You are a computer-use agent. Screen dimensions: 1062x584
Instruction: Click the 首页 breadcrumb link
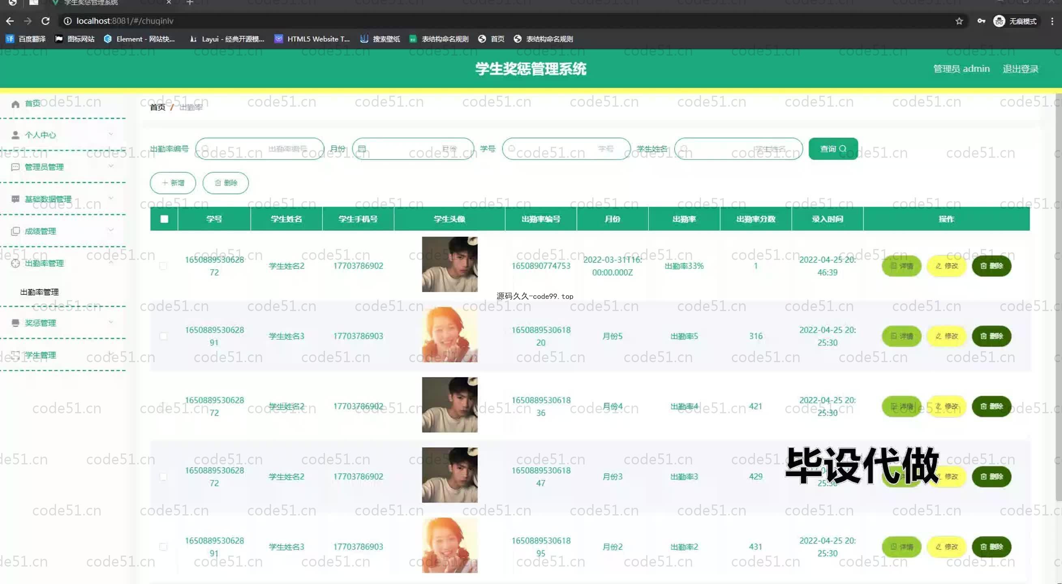point(157,107)
